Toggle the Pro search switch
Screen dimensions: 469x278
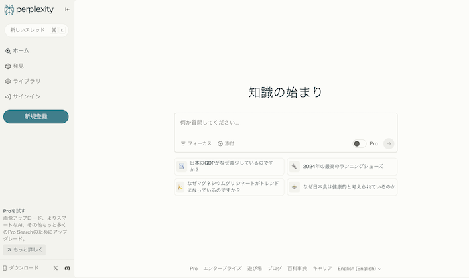[x=359, y=143]
